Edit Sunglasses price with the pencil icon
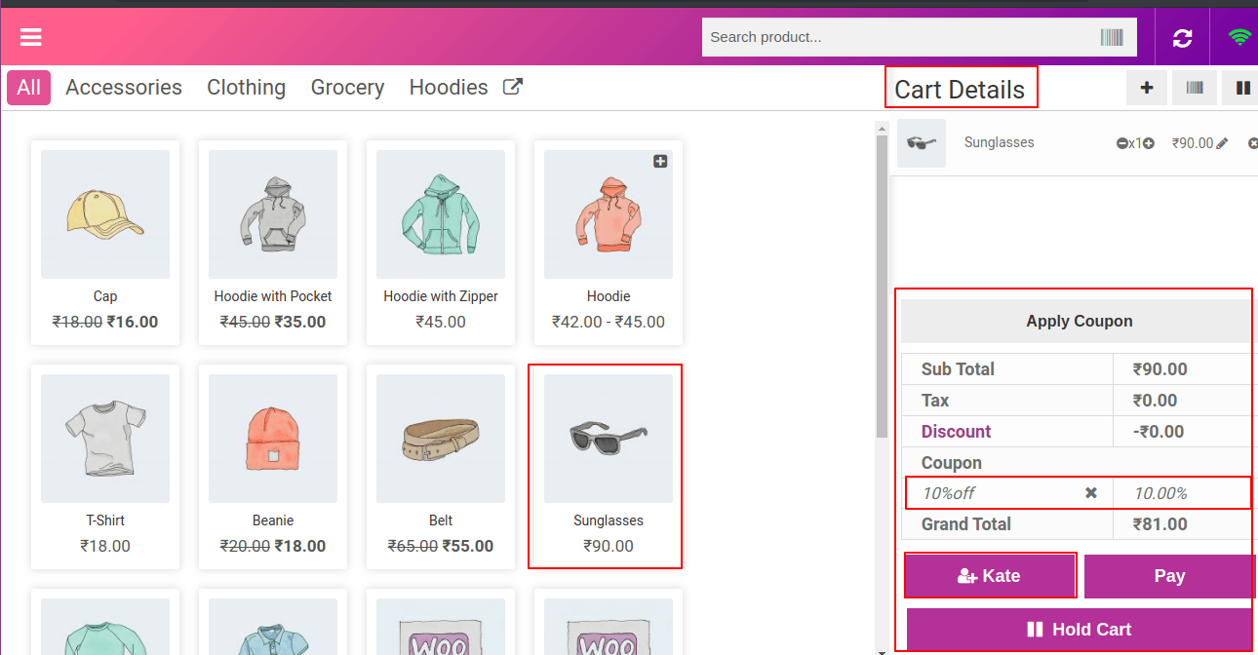This screenshot has width=1258, height=655. point(1222,142)
